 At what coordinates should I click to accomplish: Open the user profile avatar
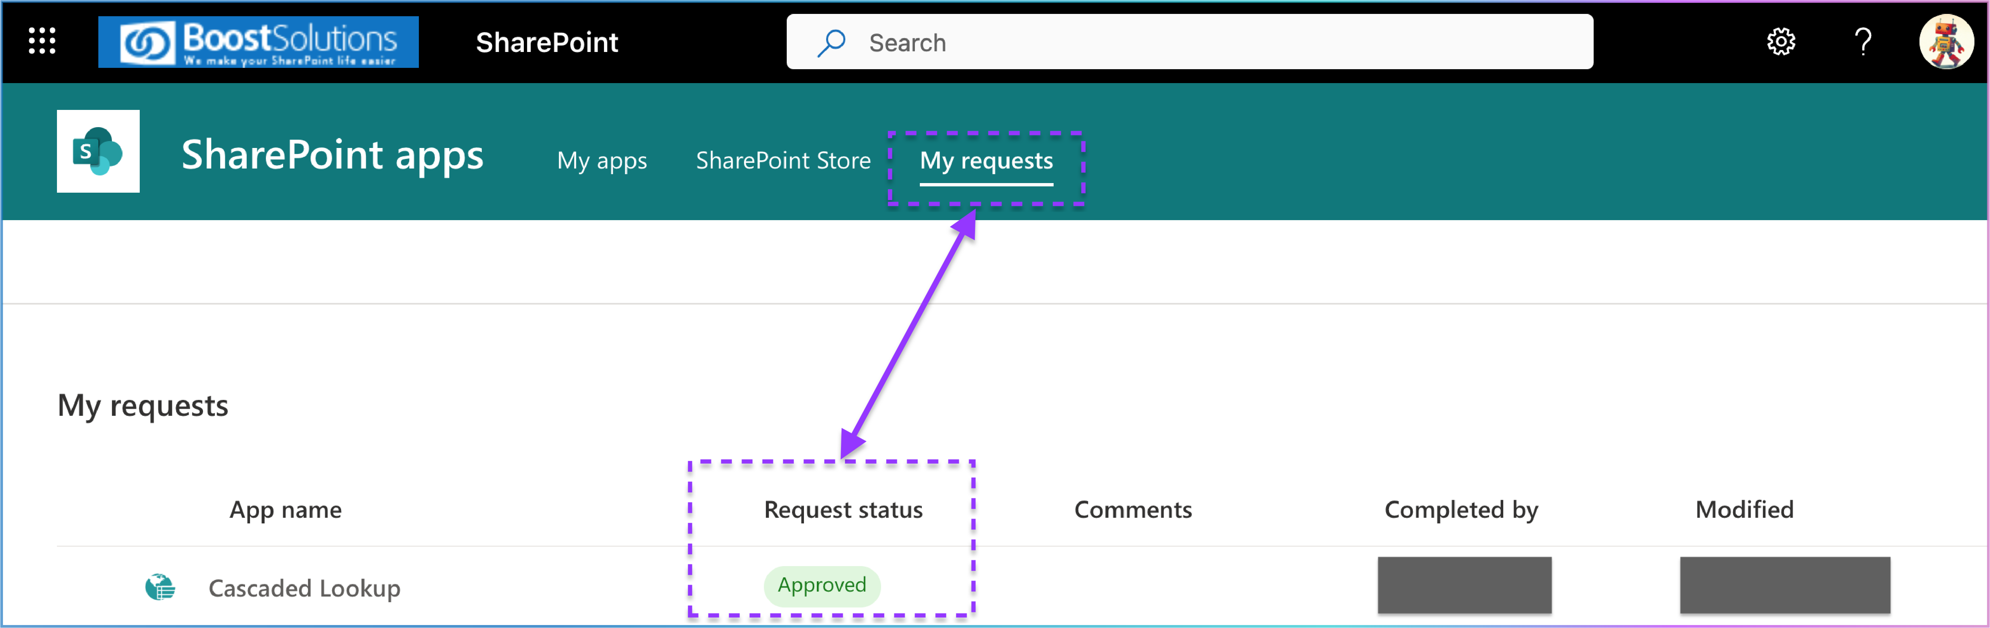tap(1946, 42)
